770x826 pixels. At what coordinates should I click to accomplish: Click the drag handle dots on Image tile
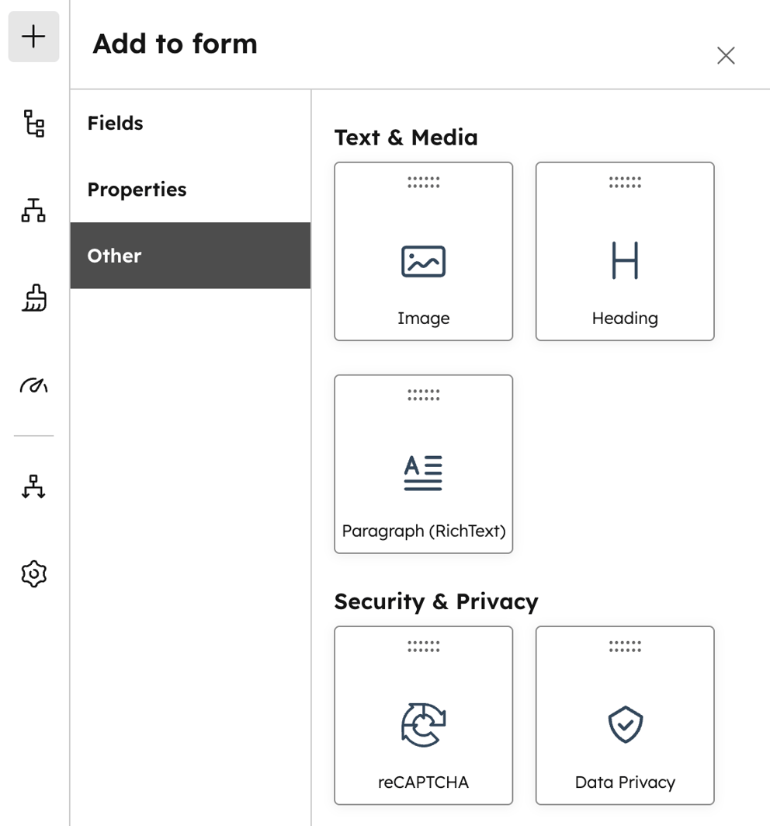coord(423,182)
